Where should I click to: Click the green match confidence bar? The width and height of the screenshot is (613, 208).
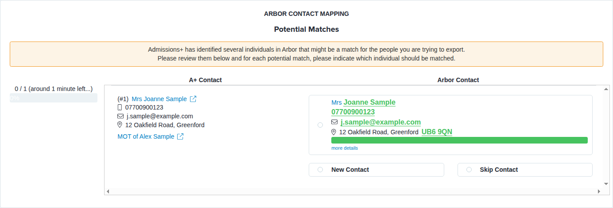coord(459,140)
